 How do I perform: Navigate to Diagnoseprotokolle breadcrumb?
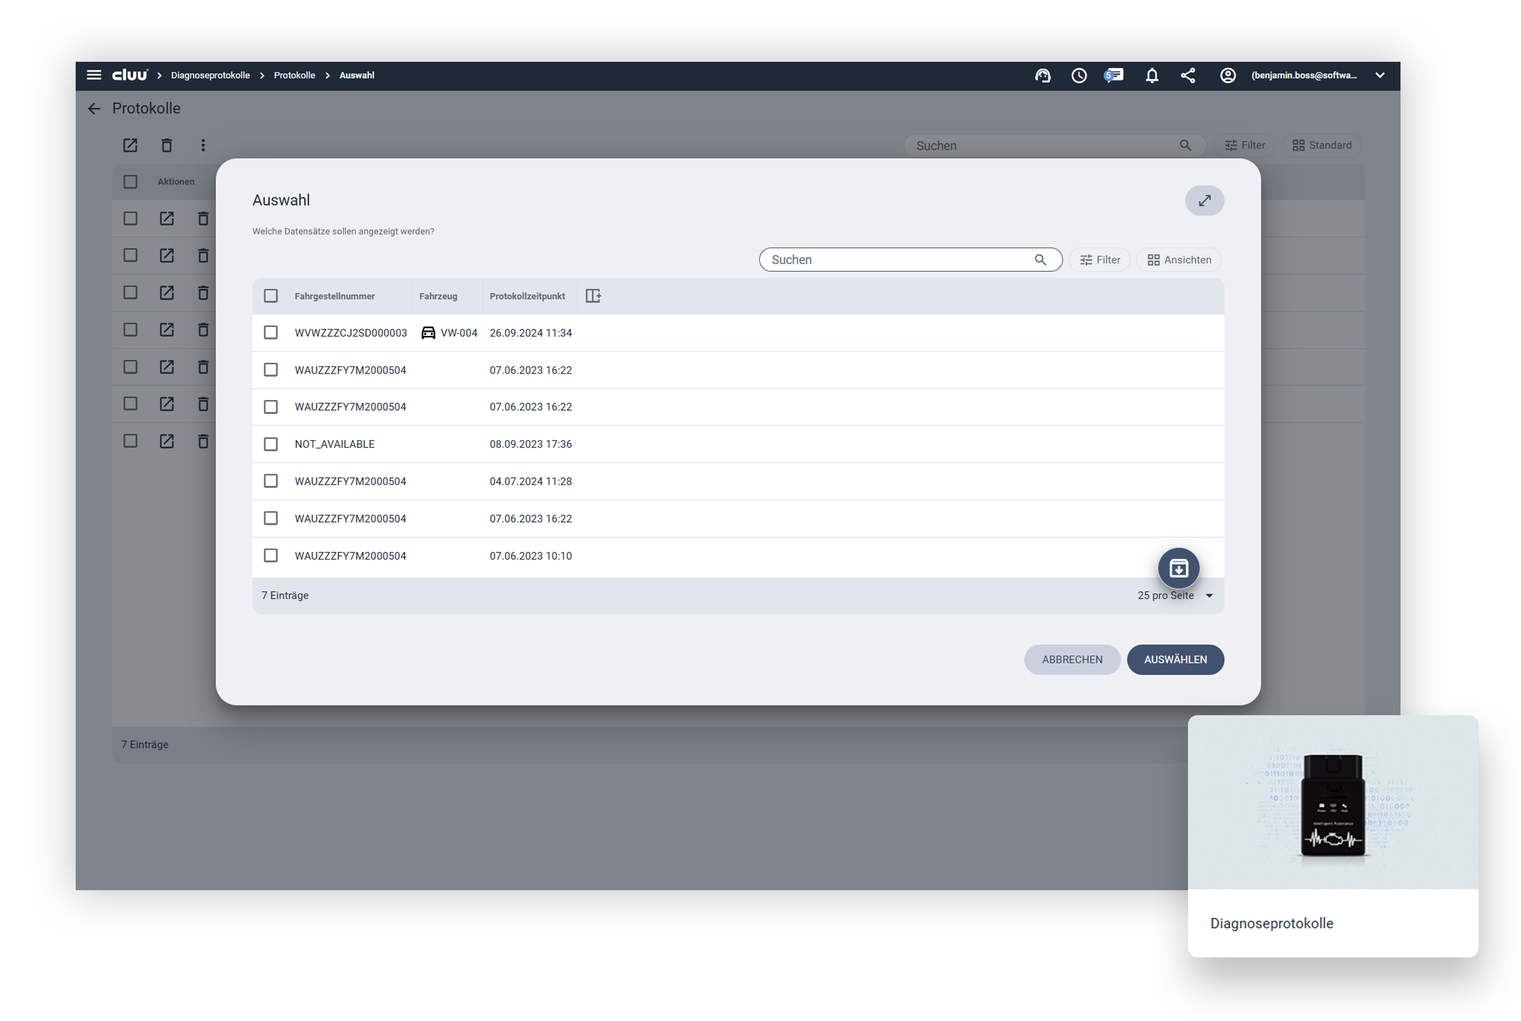(x=210, y=76)
